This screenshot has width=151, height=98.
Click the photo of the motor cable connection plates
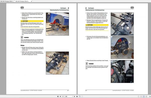(x=122, y=24)
